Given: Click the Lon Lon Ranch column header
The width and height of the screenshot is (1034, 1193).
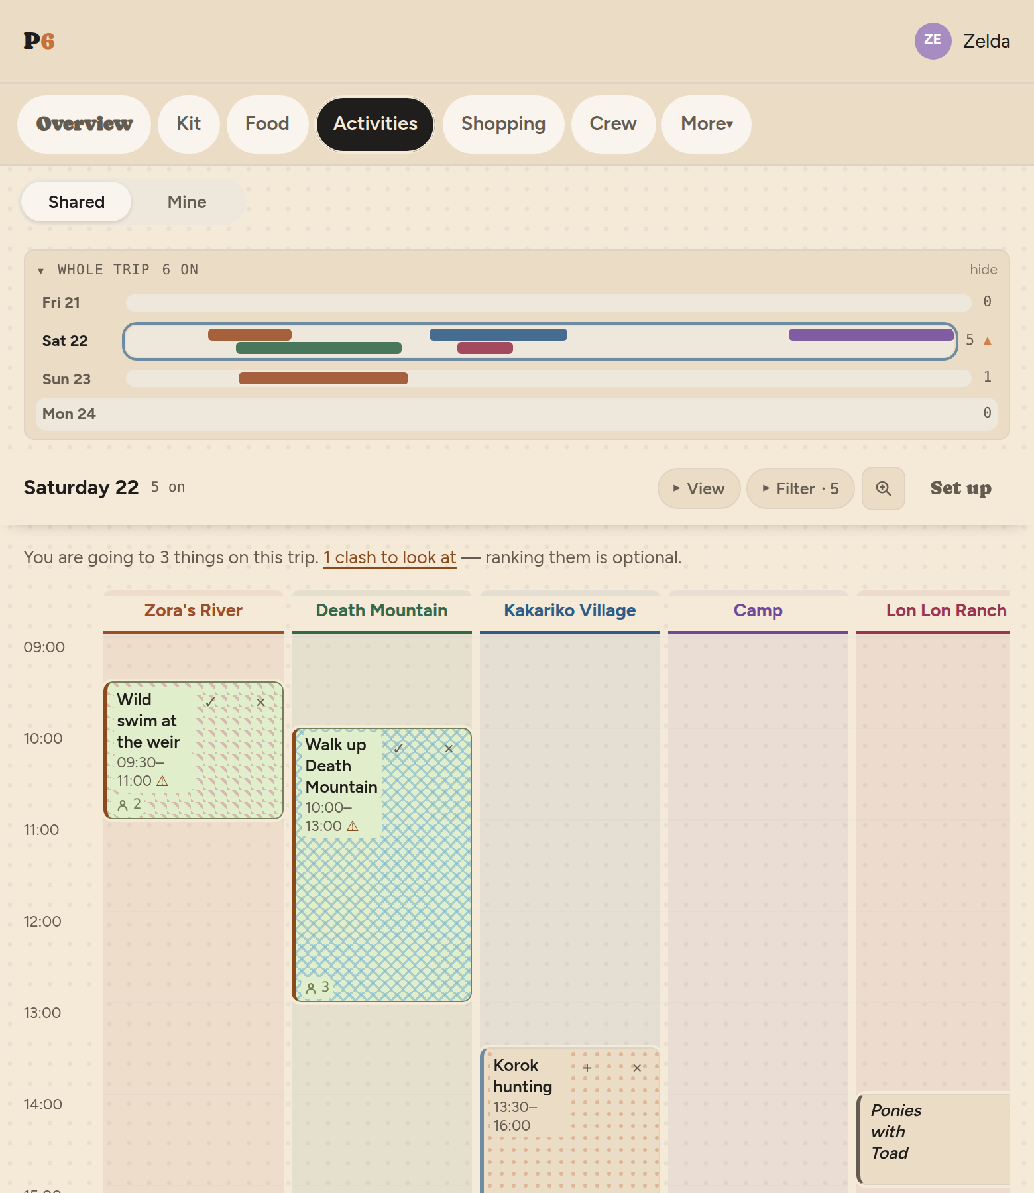Looking at the screenshot, I should [933, 611].
